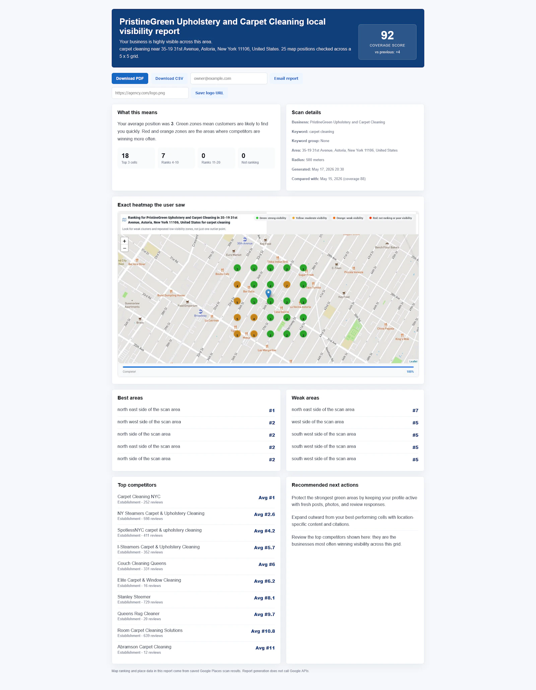Click 'west side of the scan area' row
Image resolution: width=536 pixels, height=690 pixels.
click(x=355, y=423)
